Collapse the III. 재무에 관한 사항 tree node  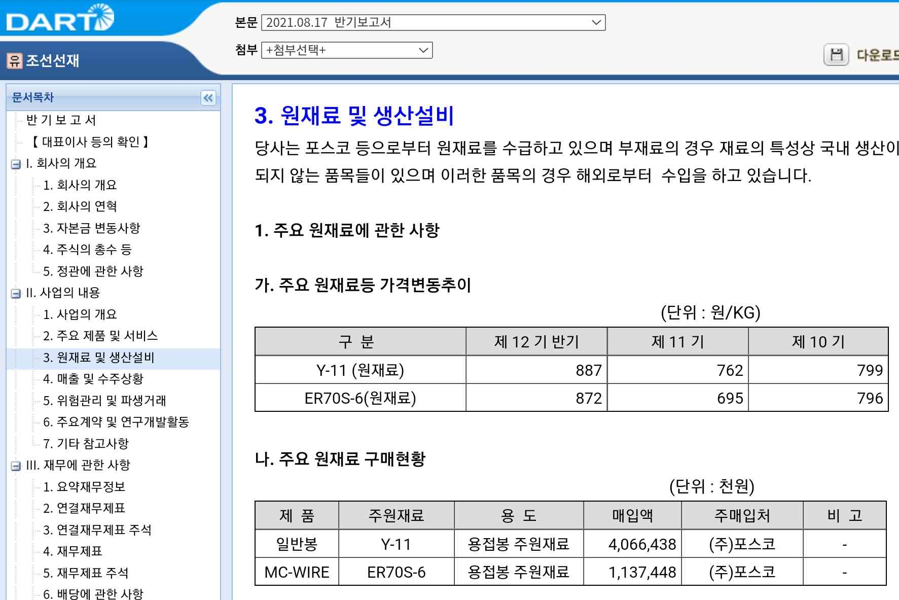coord(16,466)
